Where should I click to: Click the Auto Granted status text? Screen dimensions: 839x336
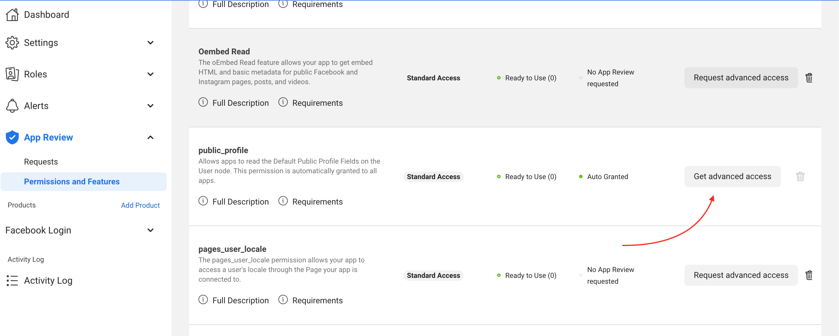click(607, 176)
